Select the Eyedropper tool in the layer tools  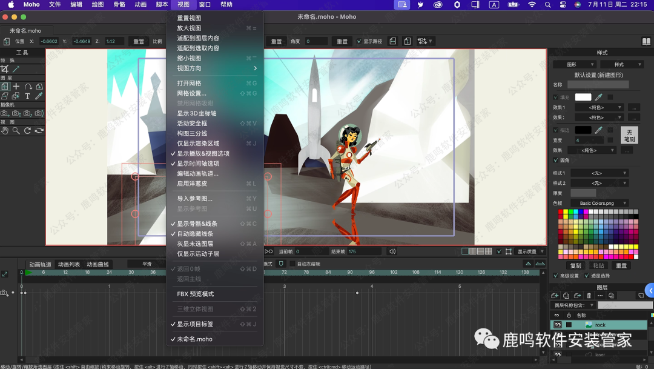pos(39,96)
